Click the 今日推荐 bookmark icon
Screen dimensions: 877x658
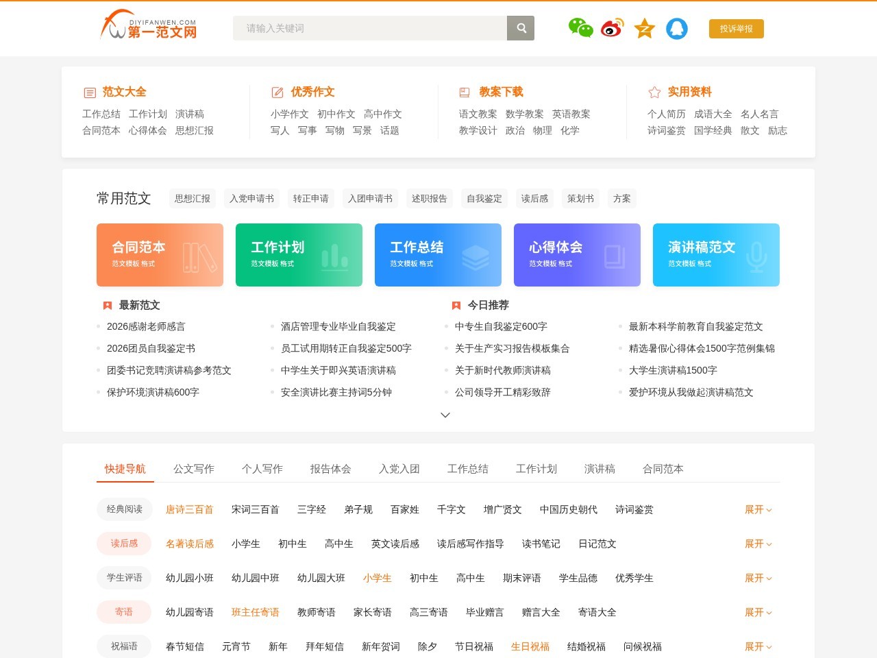[x=456, y=306]
